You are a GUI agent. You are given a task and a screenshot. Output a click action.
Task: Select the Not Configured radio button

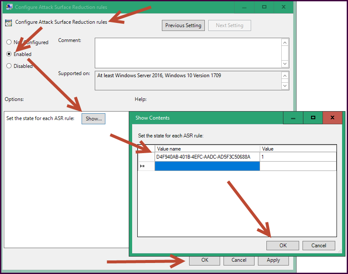tap(9, 42)
